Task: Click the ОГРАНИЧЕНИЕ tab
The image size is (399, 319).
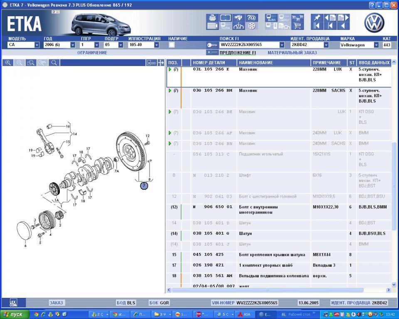Action: (92, 53)
